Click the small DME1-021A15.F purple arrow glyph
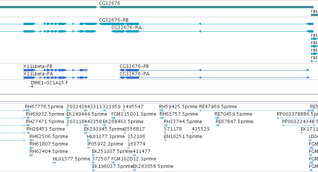 tap(32, 87)
